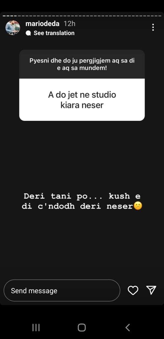Click See translation link
Image resolution: width=164 pixels, height=339 pixels.
coord(54,33)
